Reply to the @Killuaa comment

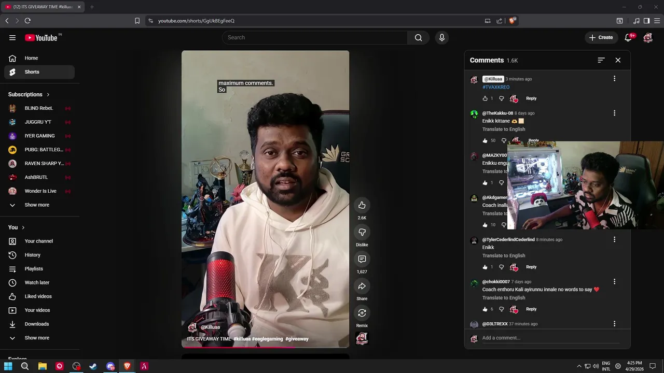click(x=531, y=98)
